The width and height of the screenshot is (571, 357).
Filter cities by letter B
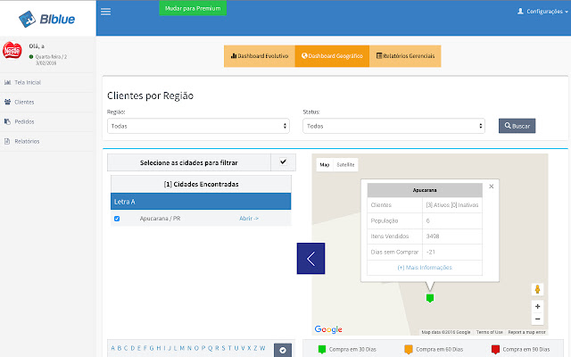tap(119, 348)
